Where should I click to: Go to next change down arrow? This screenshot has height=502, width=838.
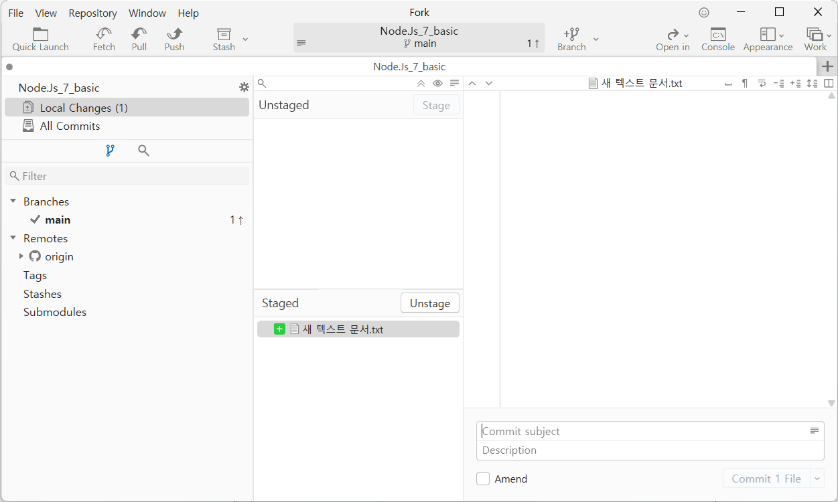click(x=489, y=83)
